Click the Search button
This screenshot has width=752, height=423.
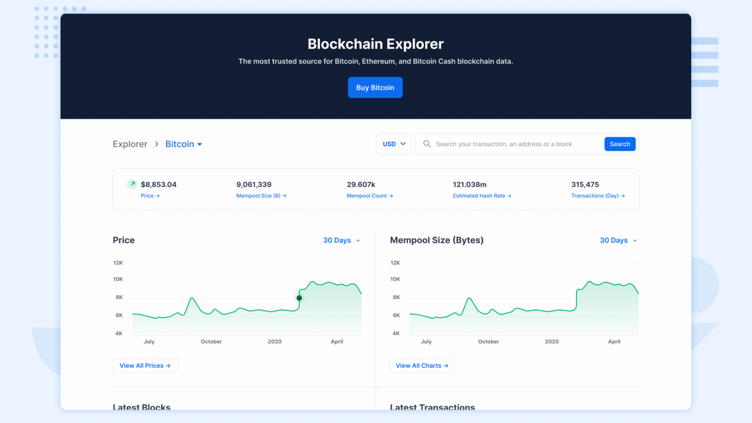pos(620,144)
